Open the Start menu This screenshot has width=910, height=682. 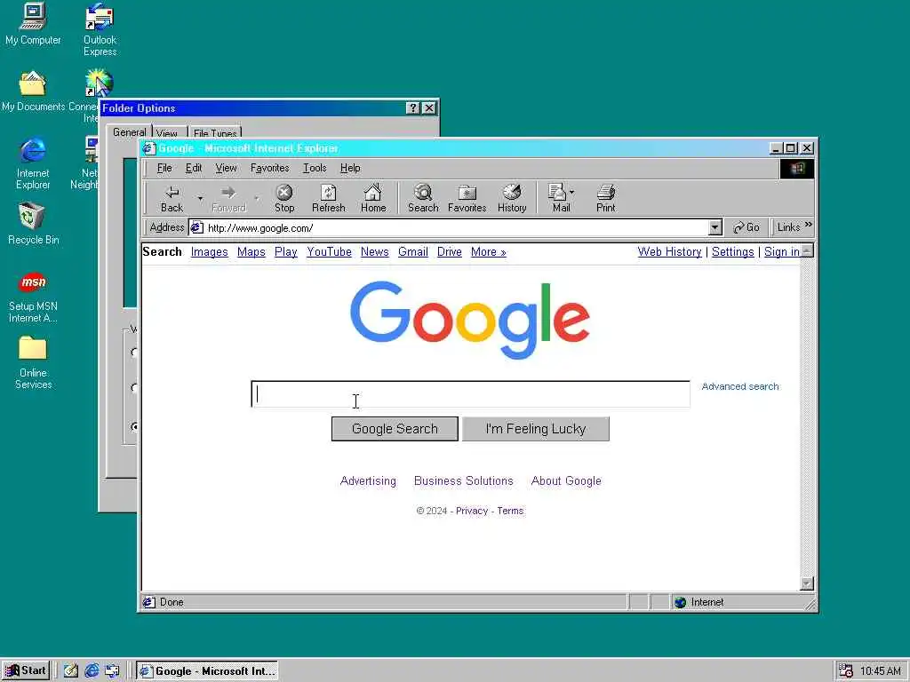26,671
